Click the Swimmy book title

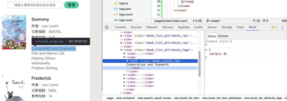pyautogui.click(x=40, y=20)
